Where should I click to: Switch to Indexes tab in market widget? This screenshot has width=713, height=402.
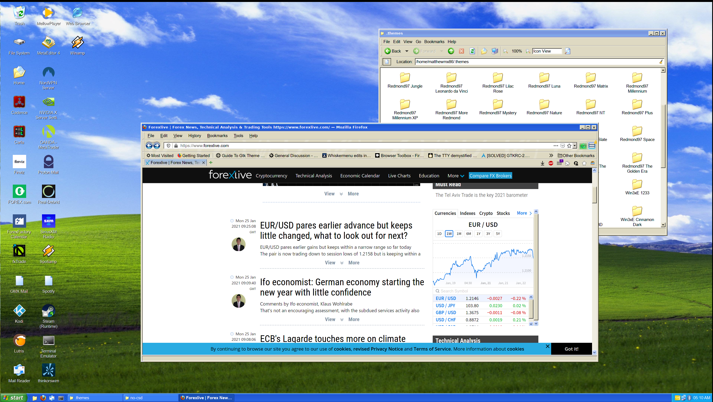click(467, 213)
